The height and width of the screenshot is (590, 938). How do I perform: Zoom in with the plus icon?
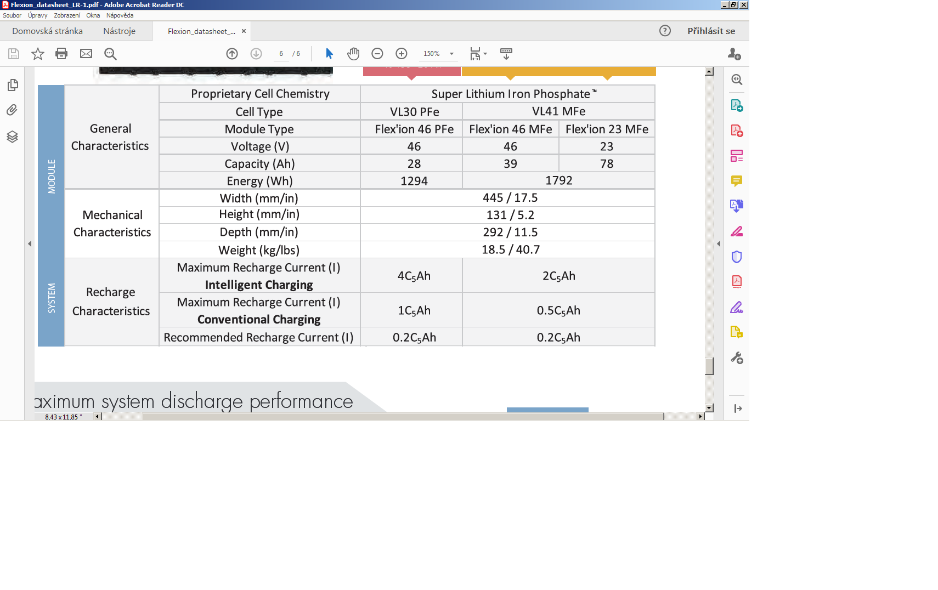coord(402,54)
